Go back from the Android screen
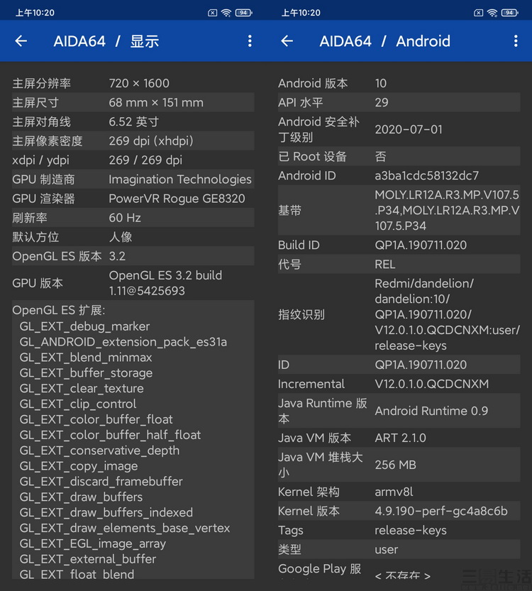Viewport: 532px width, 591px height. [287, 40]
